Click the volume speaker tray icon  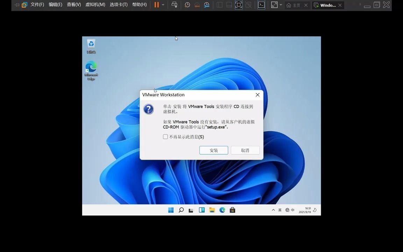[x=292, y=210]
